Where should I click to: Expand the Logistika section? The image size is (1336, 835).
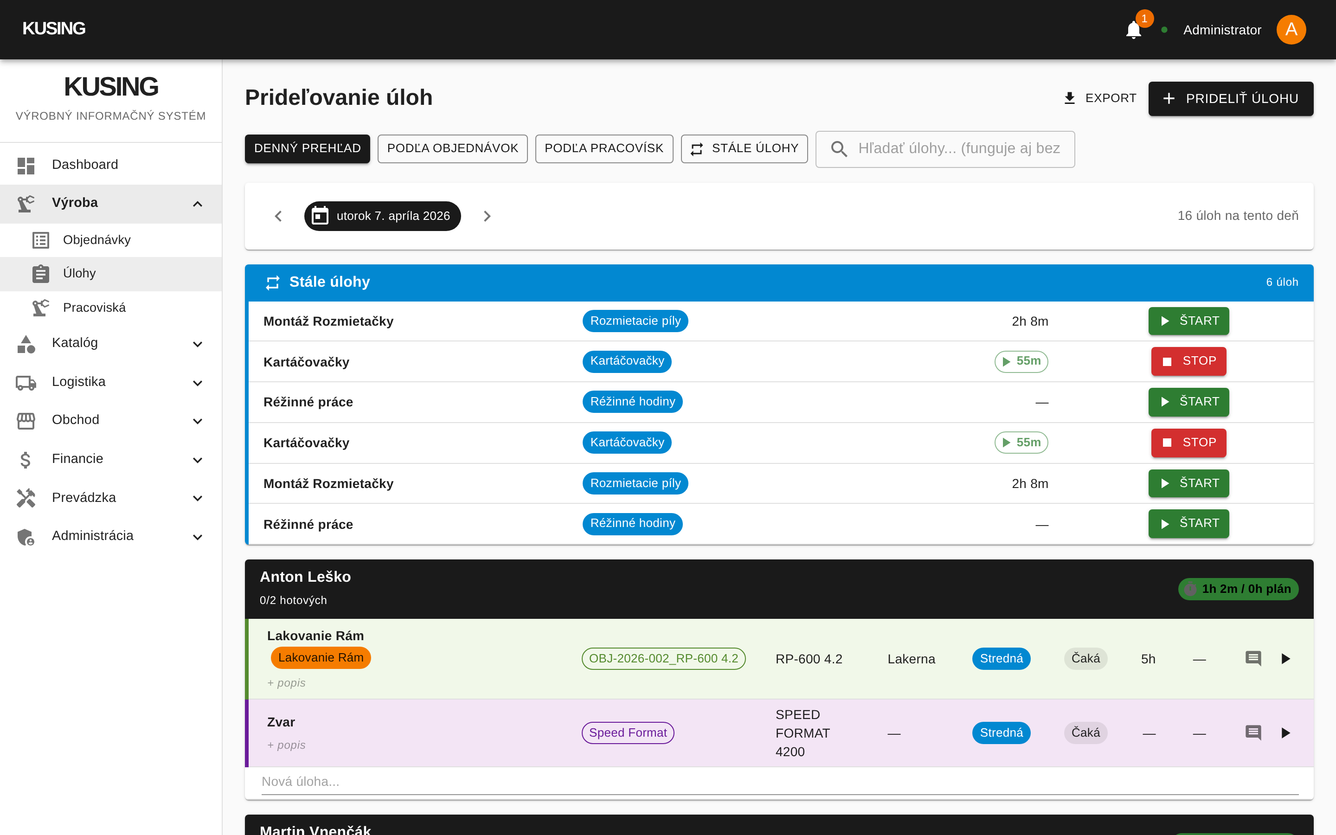point(111,382)
